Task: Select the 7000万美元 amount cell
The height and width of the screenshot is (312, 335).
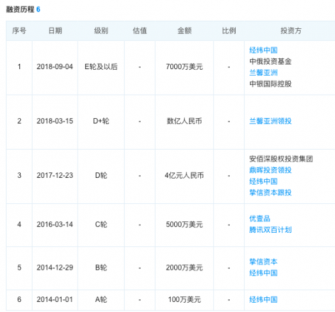Action: tap(184, 66)
